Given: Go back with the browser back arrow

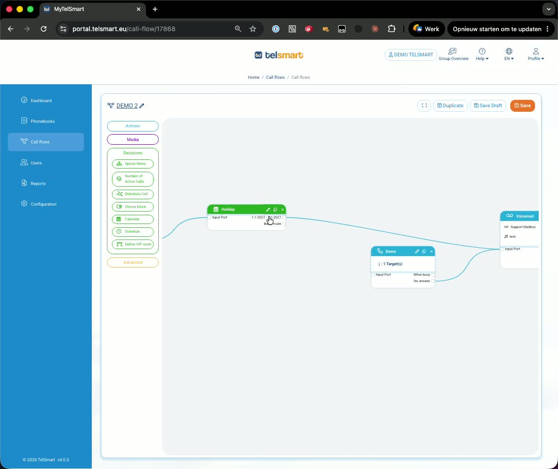Looking at the screenshot, I should point(11,29).
